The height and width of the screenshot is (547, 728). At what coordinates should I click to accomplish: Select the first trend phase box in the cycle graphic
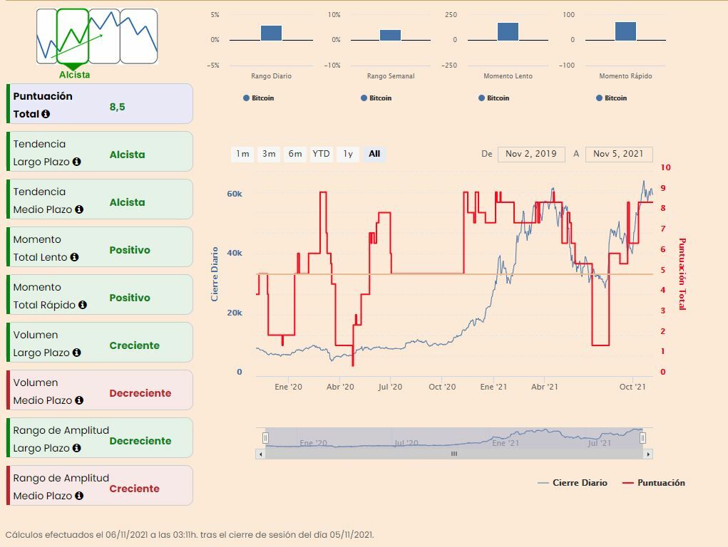(x=46, y=36)
